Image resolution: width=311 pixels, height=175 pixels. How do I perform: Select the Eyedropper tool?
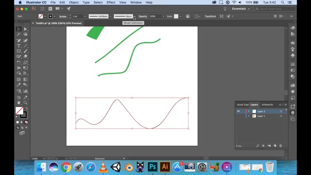click(18, 85)
